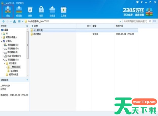Screen dimensions: 158x116
Task: Select the parent directory (上层目录) row
Action: pyautogui.click(x=84, y=30)
